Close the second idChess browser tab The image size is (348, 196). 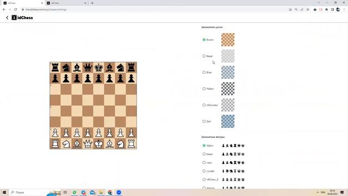point(85,3)
